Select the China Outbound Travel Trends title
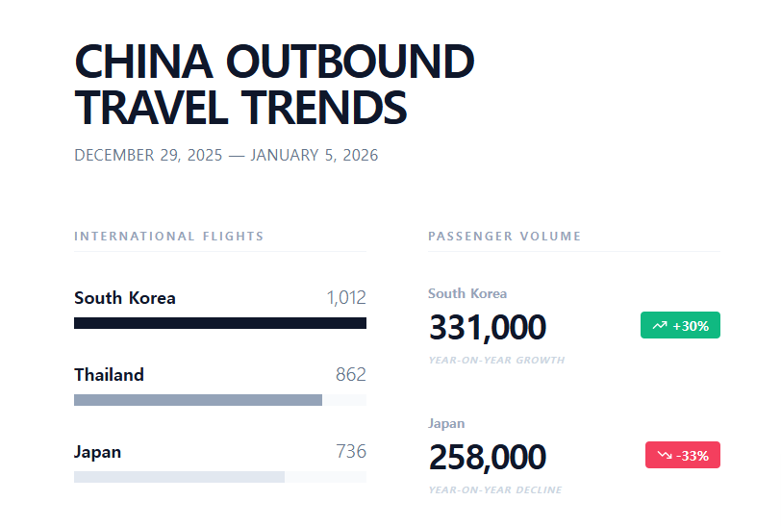The height and width of the screenshot is (526, 781). click(x=274, y=85)
